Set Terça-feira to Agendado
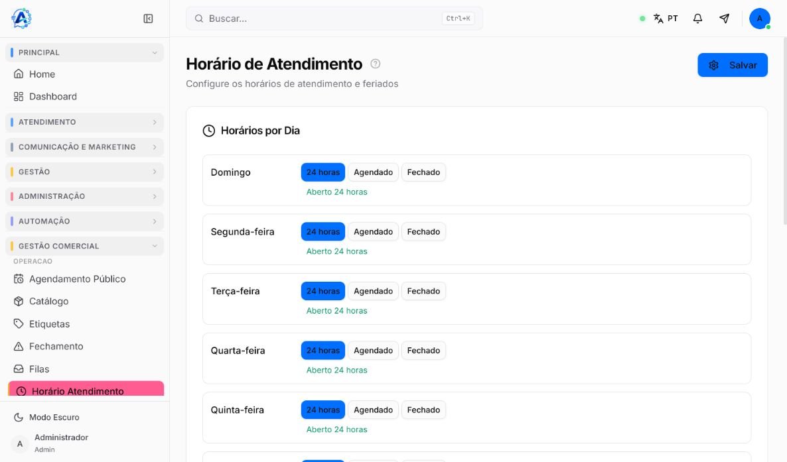 pos(373,291)
